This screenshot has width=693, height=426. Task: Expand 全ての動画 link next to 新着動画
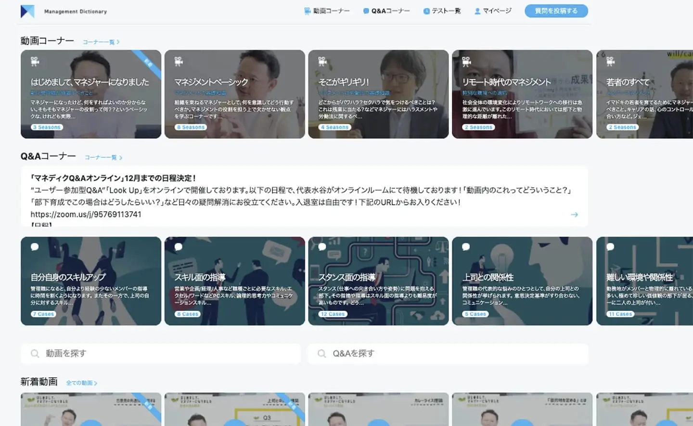pyautogui.click(x=81, y=383)
